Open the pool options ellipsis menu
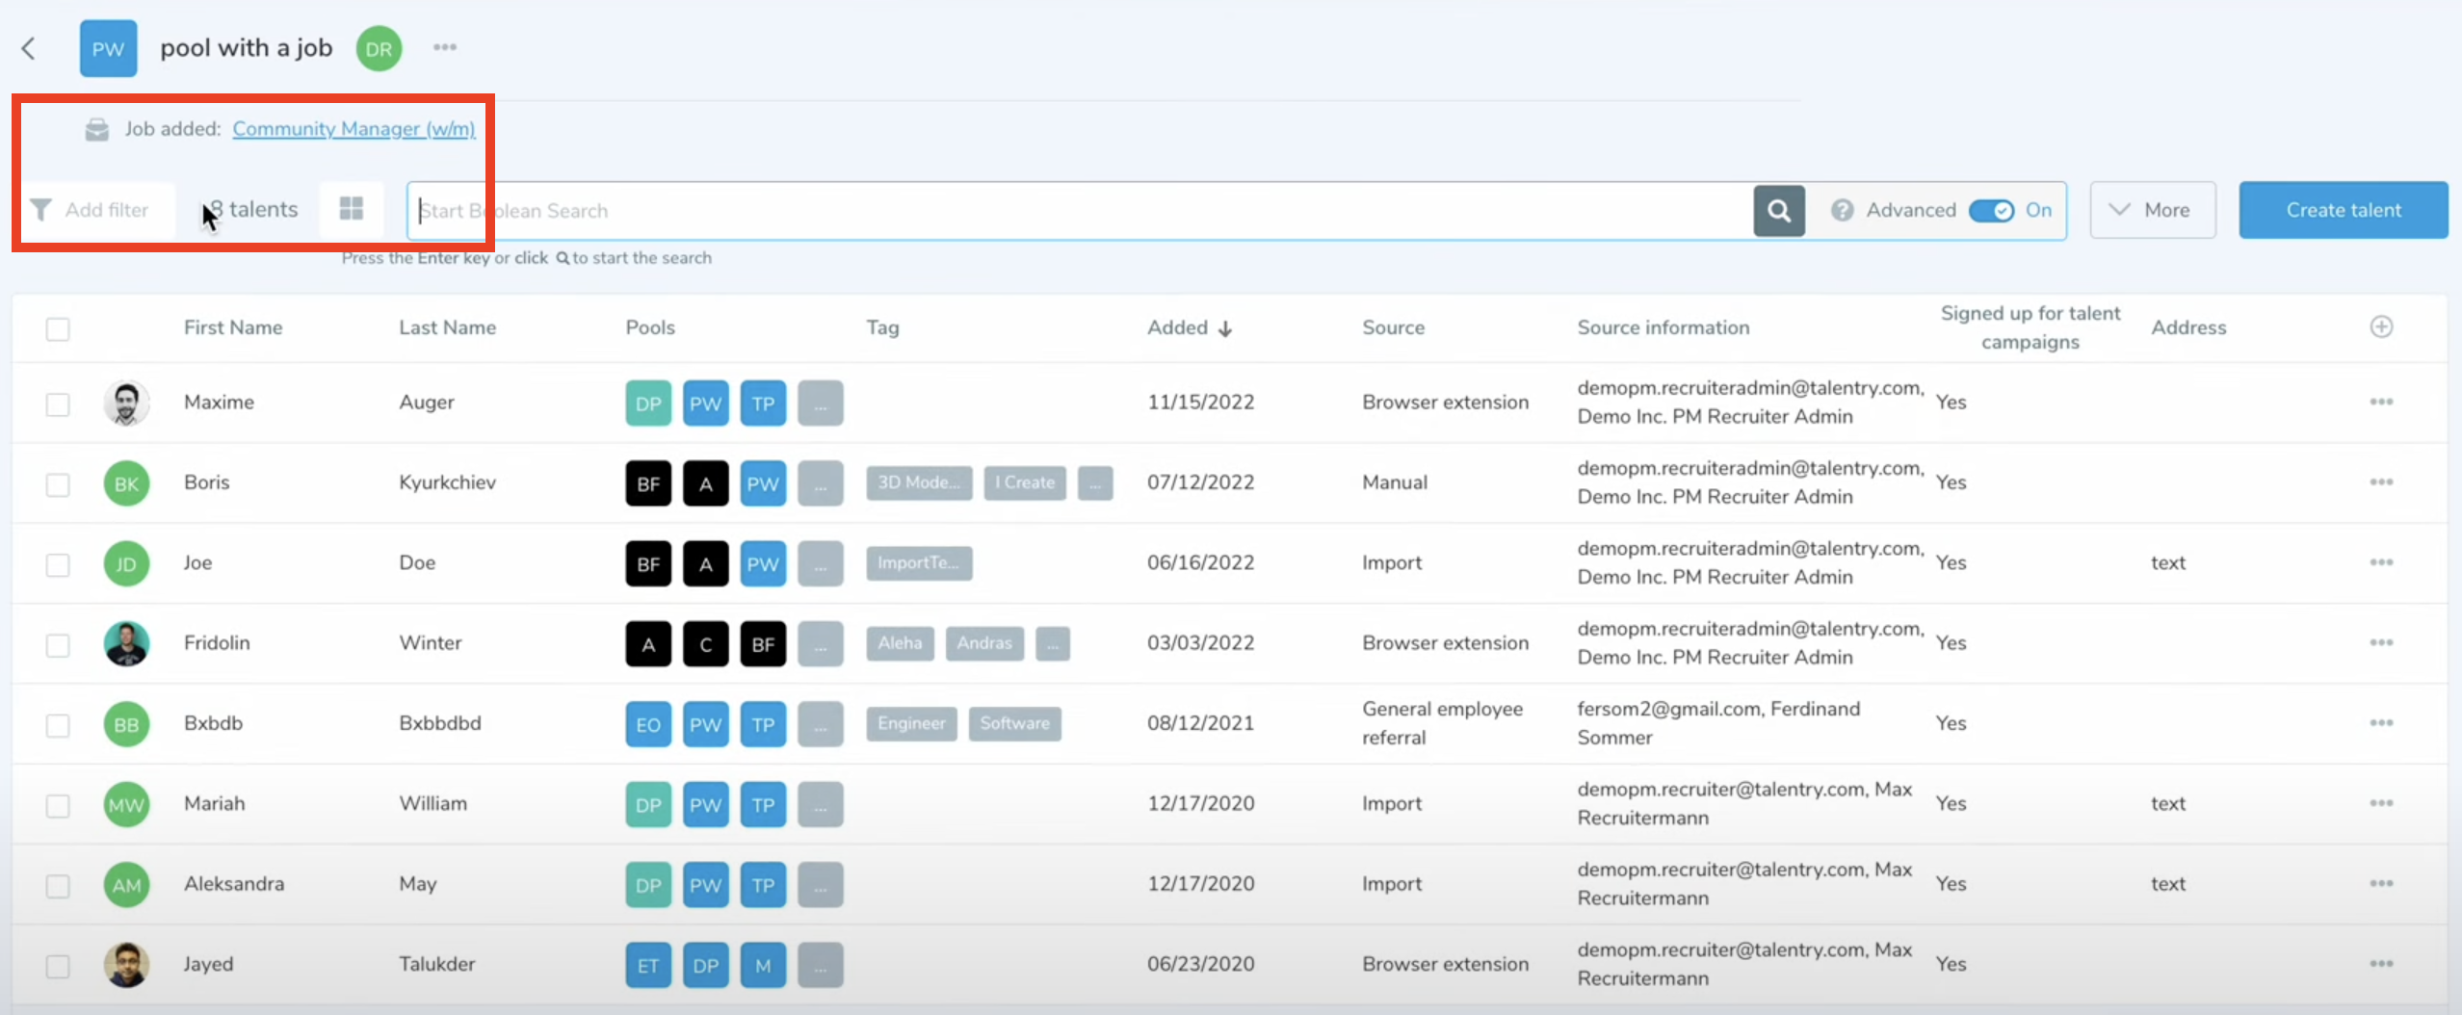This screenshot has height=1015, width=2462. [444, 47]
